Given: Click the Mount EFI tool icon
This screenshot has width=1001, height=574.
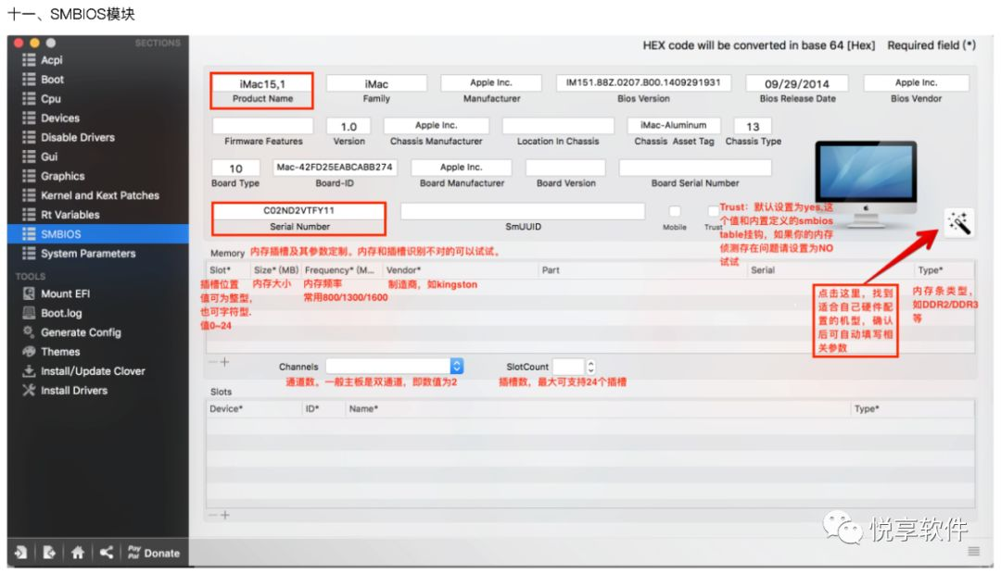Looking at the screenshot, I should coord(29,293).
